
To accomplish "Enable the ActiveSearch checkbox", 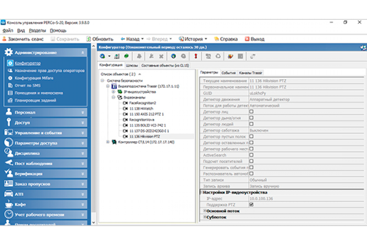I will [x=251, y=155].
